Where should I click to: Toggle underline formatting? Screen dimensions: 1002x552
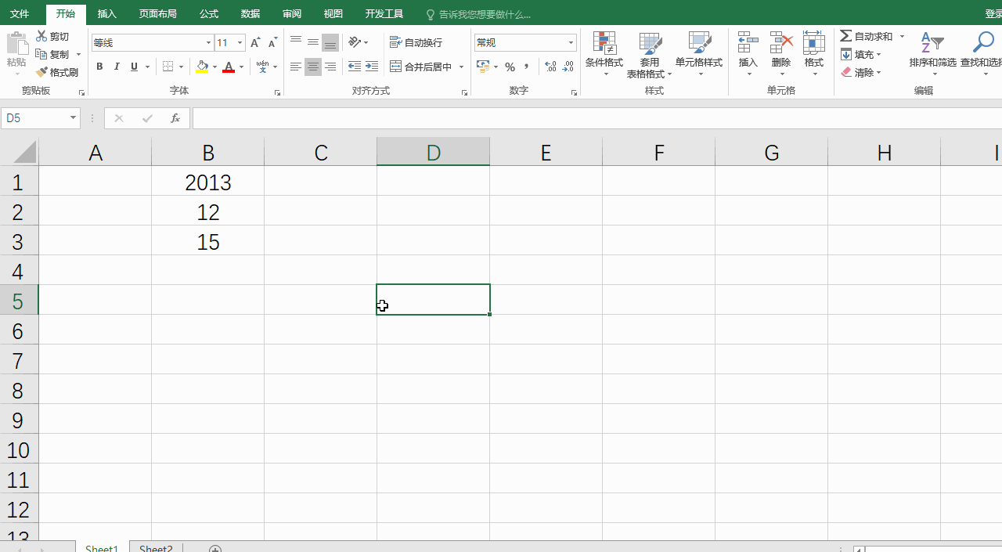point(134,67)
